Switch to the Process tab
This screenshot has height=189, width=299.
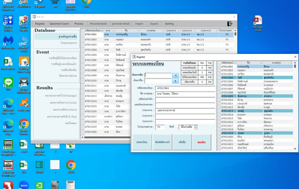[79, 24]
